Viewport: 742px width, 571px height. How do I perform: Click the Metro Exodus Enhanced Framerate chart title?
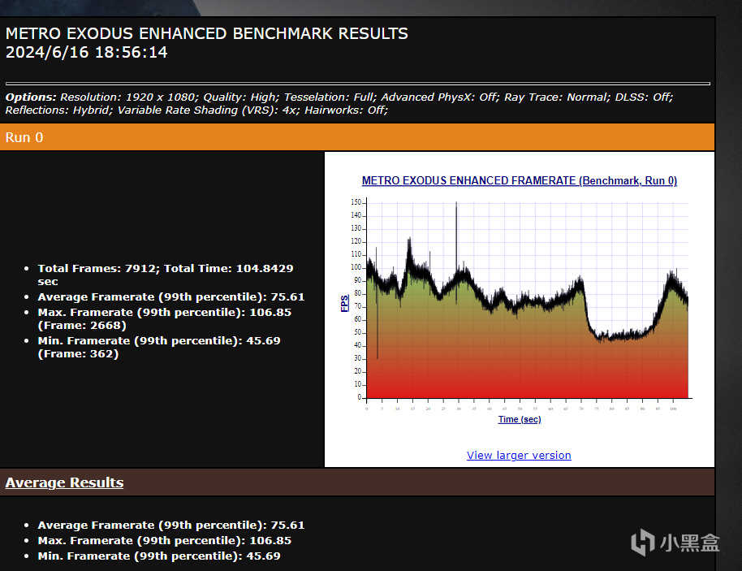pos(519,180)
